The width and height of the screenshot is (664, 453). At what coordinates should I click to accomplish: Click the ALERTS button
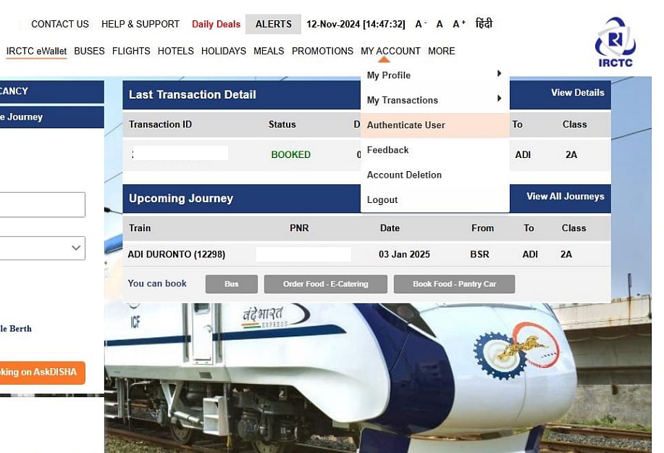273,24
